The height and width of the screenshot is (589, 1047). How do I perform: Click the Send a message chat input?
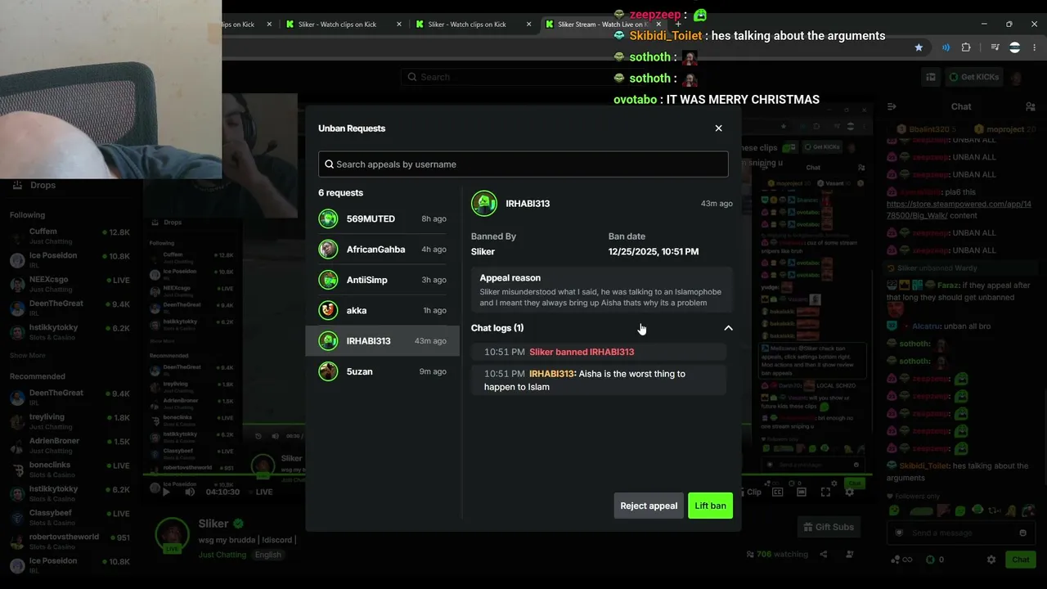click(x=959, y=533)
